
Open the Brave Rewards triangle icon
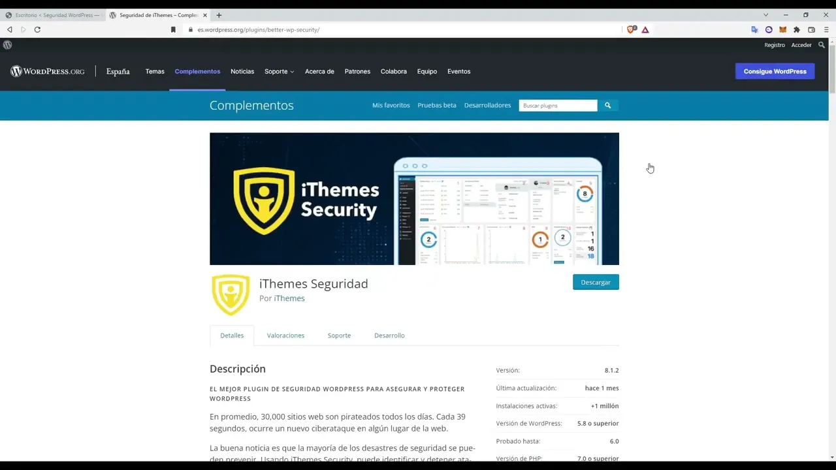tap(645, 29)
